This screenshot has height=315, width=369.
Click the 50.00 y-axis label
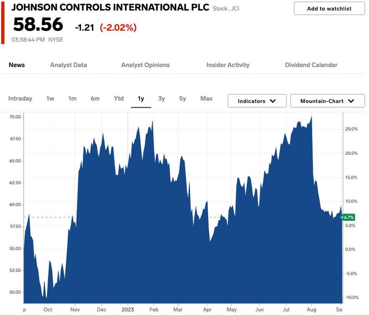point(15,292)
